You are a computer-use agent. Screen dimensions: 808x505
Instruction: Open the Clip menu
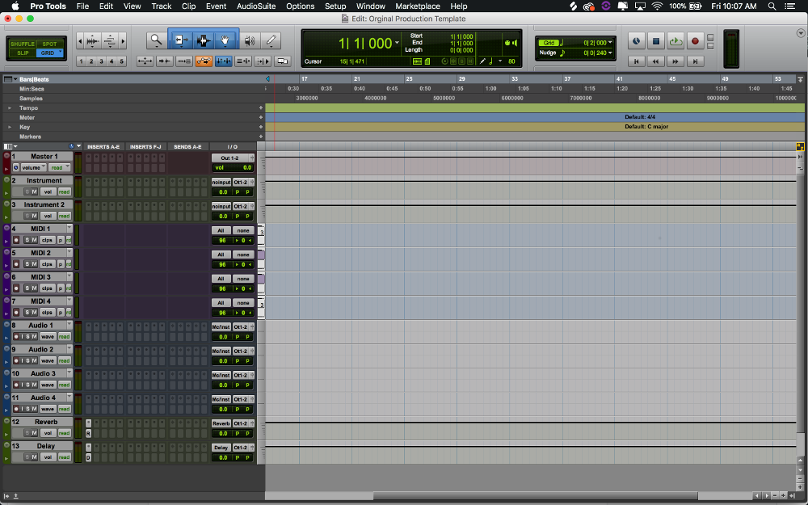pos(188,6)
